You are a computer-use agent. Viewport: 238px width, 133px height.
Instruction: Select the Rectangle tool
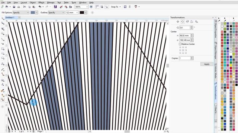[x=3, y=49]
